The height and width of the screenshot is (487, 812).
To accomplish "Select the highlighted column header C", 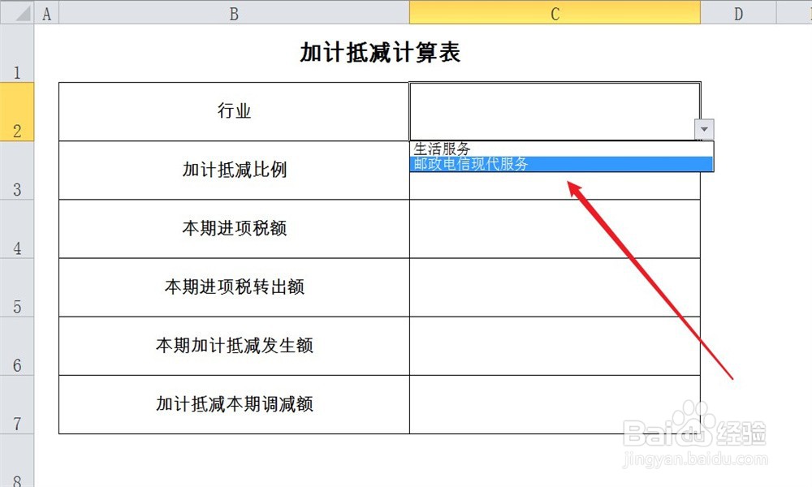I will coord(555,13).
